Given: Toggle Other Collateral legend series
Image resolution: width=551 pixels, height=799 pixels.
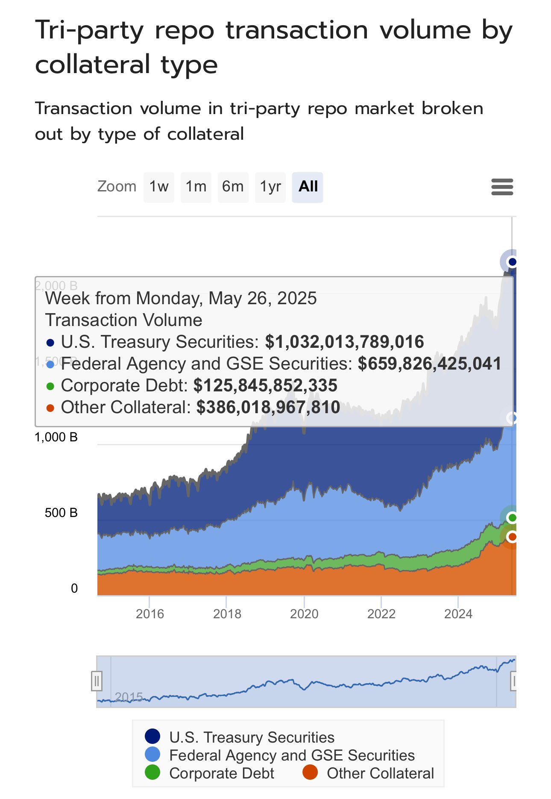Looking at the screenshot, I should (x=380, y=773).
